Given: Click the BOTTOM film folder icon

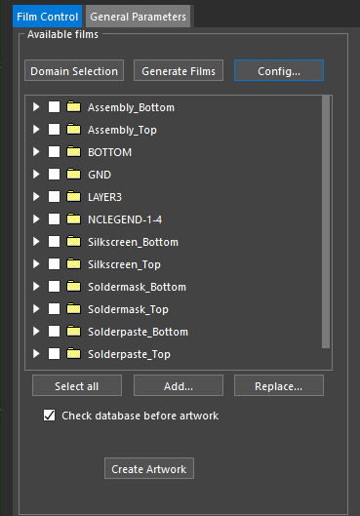Looking at the screenshot, I should tap(74, 152).
